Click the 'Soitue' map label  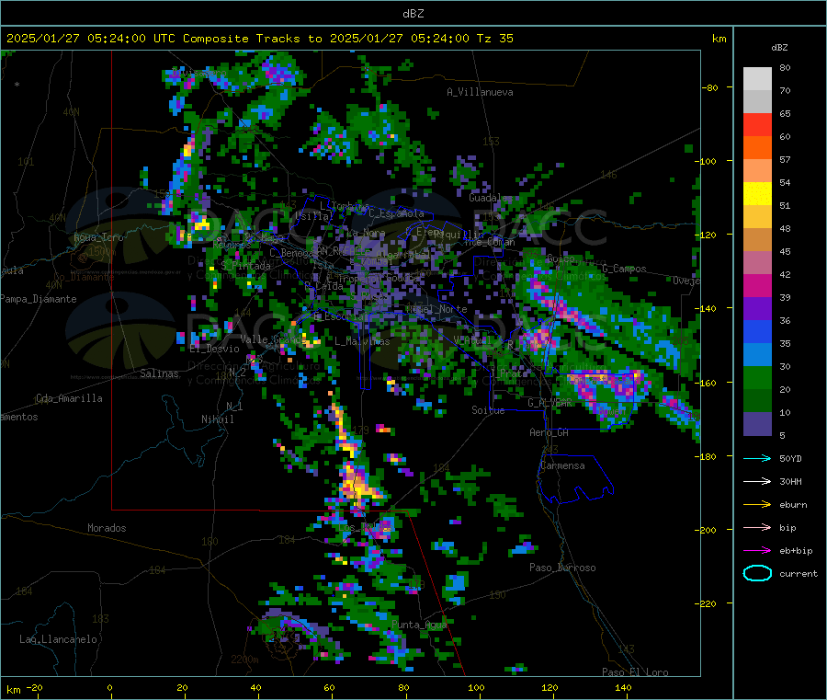point(488,410)
